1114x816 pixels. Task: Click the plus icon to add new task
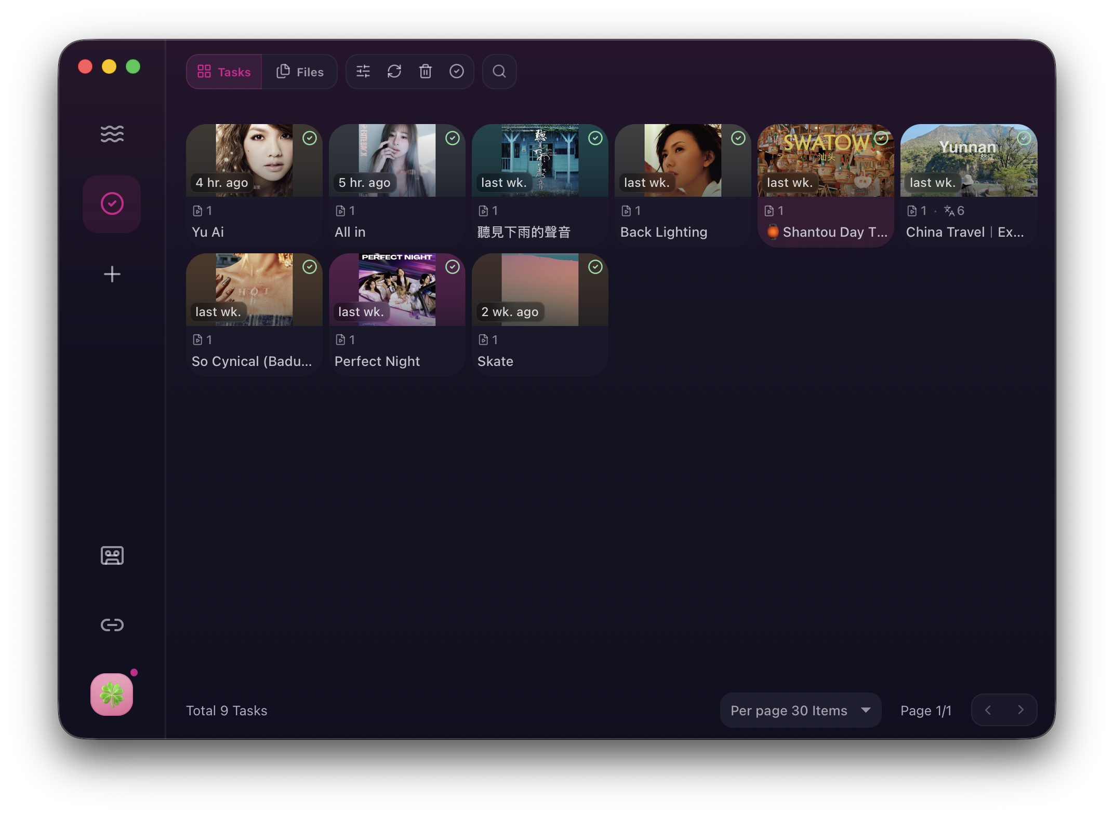(x=112, y=274)
